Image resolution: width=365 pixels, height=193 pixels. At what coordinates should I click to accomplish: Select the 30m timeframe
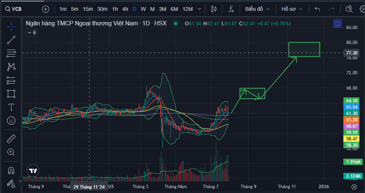tap(103, 9)
